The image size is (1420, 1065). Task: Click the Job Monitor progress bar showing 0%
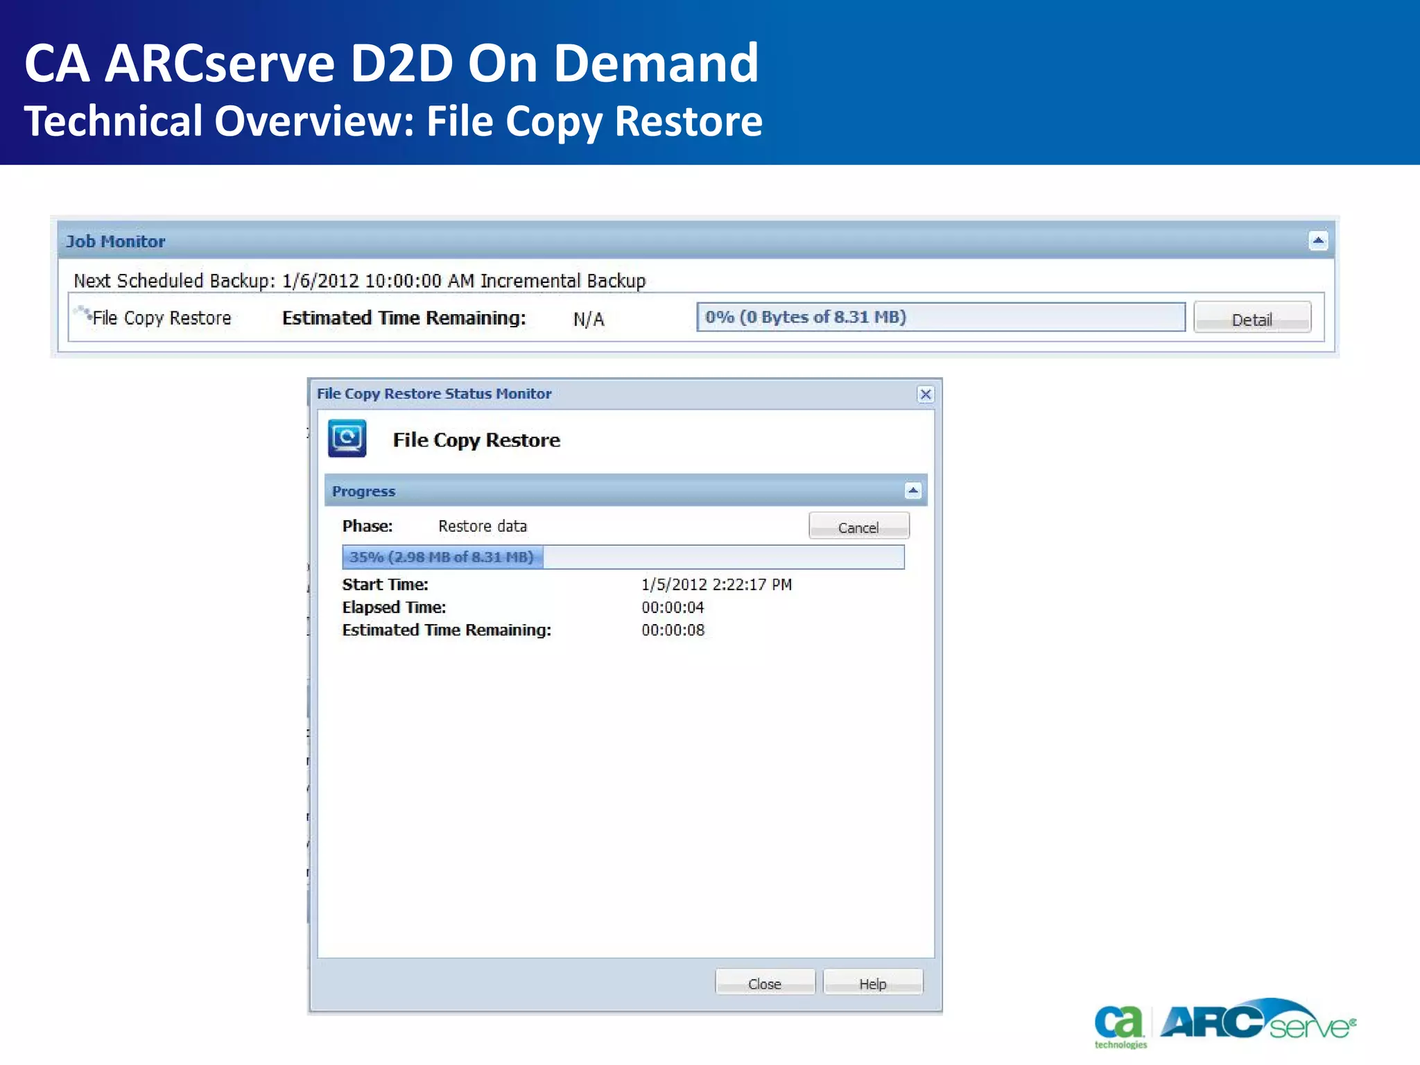point(941,317)
